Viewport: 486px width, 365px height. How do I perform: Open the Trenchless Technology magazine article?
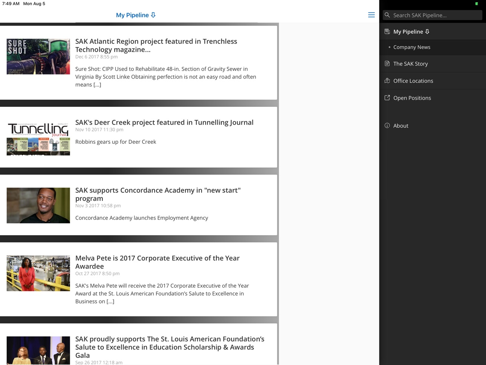coord(156,45)
